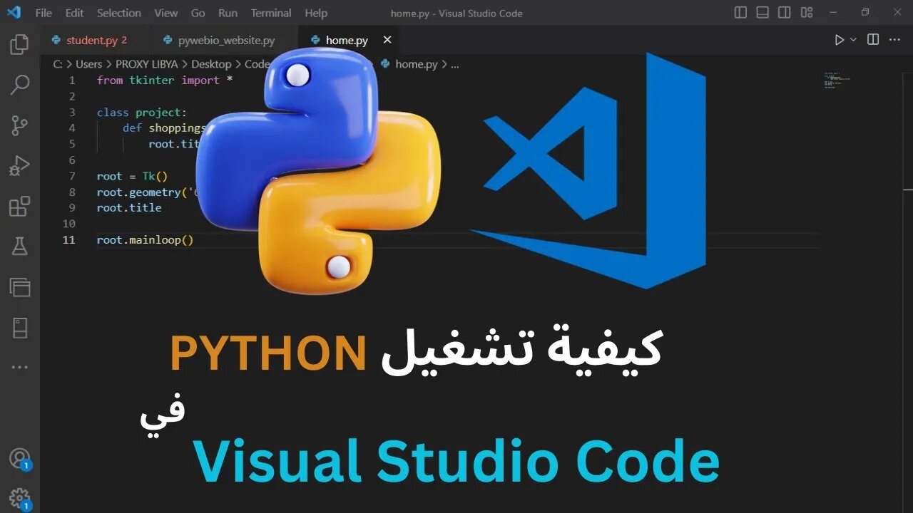Open the Selection menu
Viewport: 913px width, 513px height.
tap(119, 13)
